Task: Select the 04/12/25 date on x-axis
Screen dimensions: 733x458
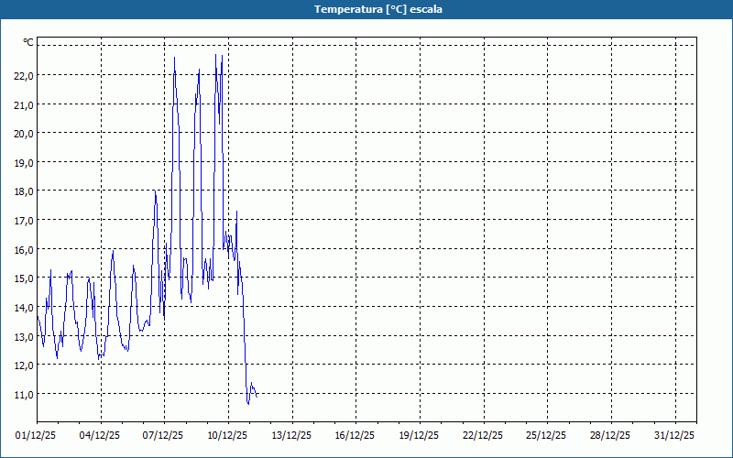Action: click(101, 436)
